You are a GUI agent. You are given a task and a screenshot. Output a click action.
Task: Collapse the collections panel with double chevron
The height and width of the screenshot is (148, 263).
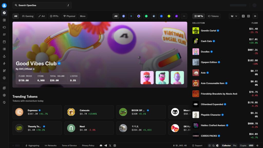click(x=255, y=16)
